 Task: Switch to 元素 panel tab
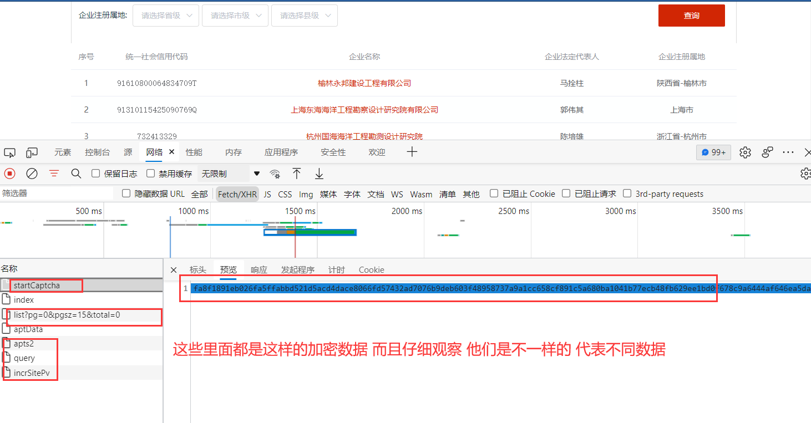click(63, 152)
